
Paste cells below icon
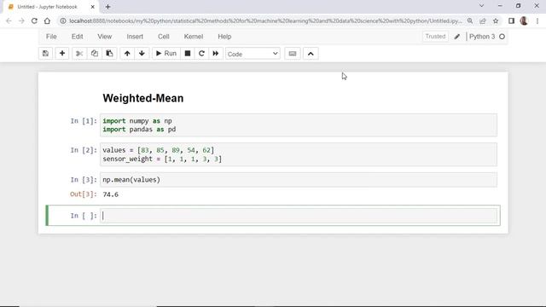pyautogui.click(x=109, y=54)
